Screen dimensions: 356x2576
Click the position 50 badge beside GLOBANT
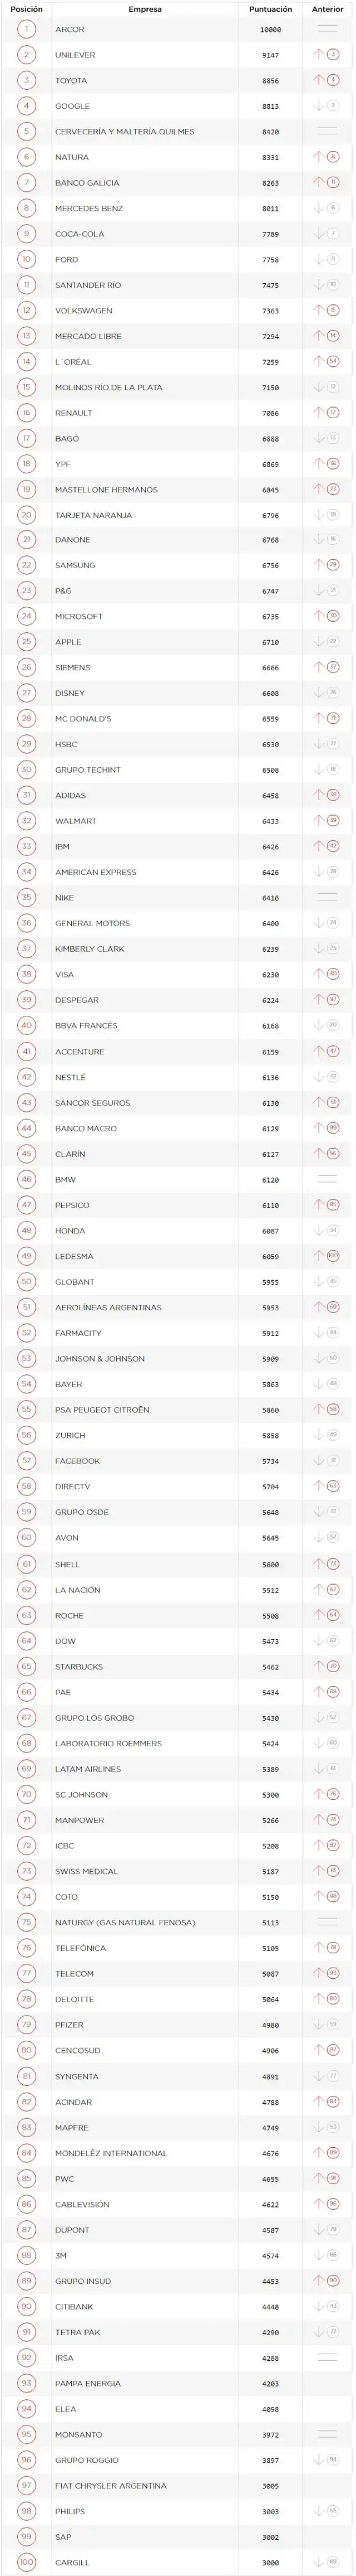[27, 1281]
